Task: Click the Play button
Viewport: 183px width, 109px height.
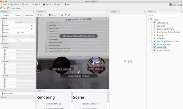Action: [x=3, y=8]
